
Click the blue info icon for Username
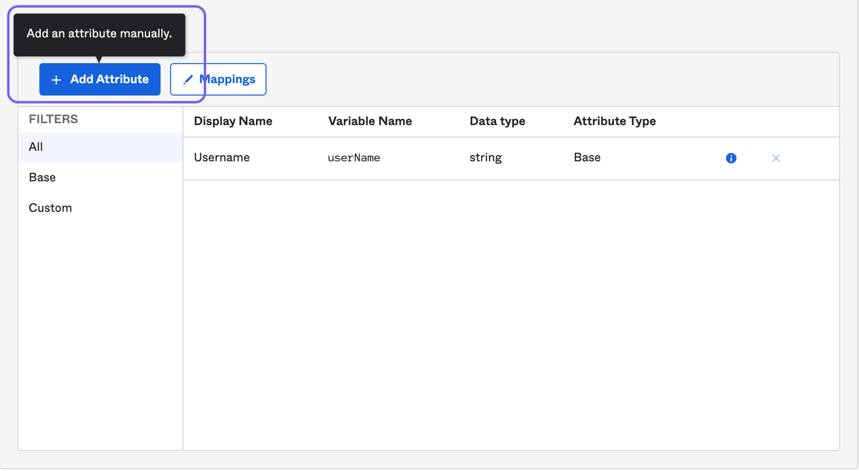pyautogui.click(x=731, y=158)
